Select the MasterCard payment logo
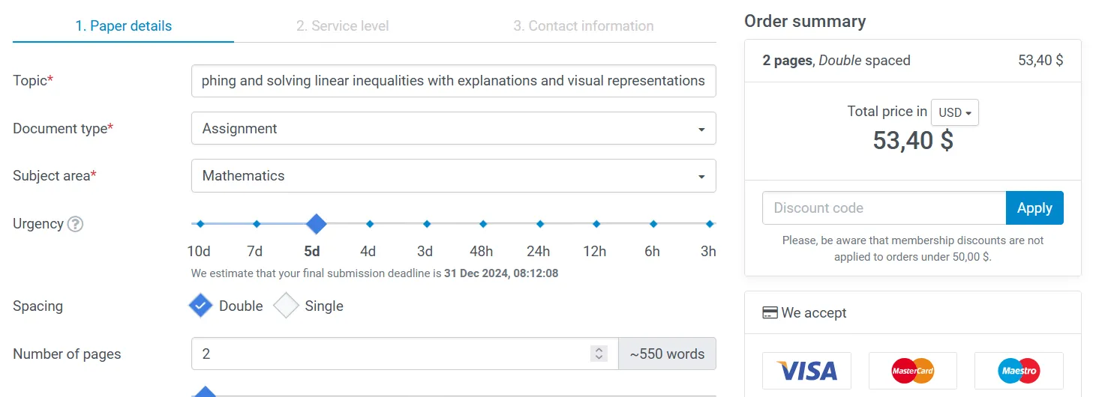The image size is (1099, 397). [x=913, y=371]
